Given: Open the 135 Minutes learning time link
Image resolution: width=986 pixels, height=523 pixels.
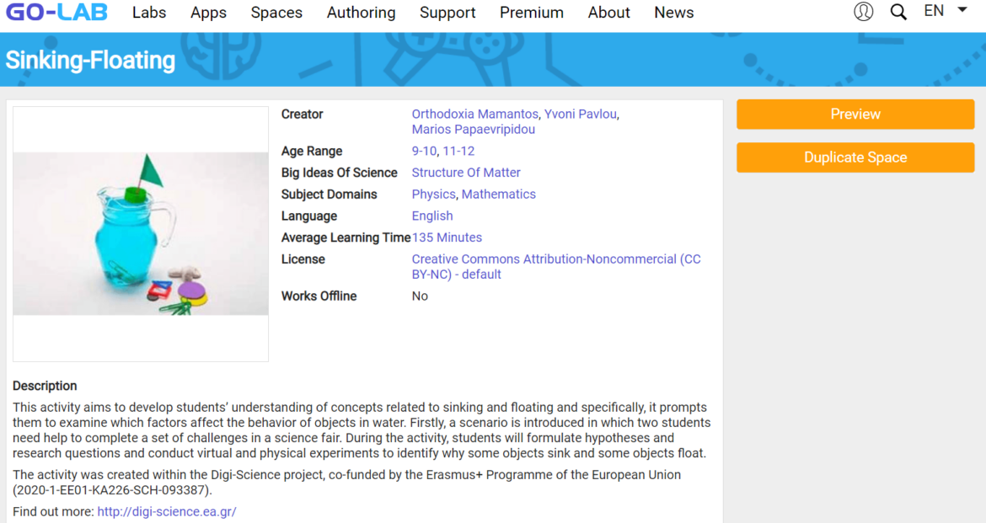Looking at the screenshot, I should tap(447, 237).
